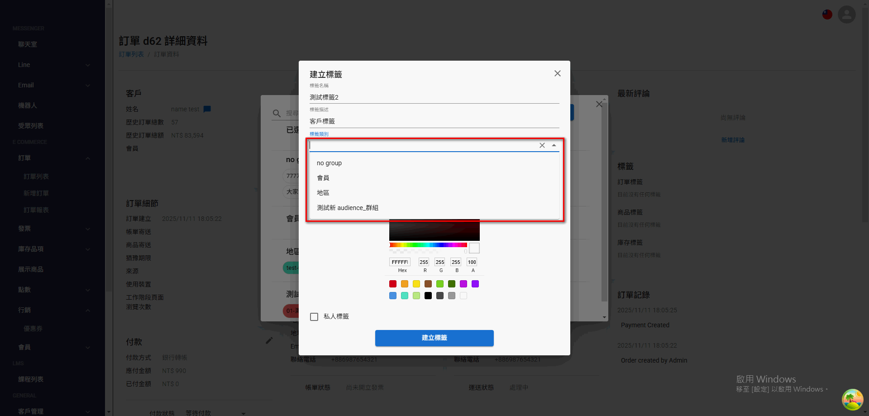Click the blue 建立標籤 submit button
Screen dimensions: 869x416
(x=434, y=338)
